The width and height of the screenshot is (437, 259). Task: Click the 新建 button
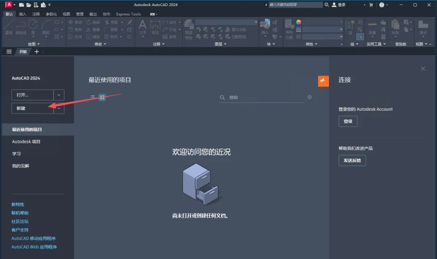point(33,108)
